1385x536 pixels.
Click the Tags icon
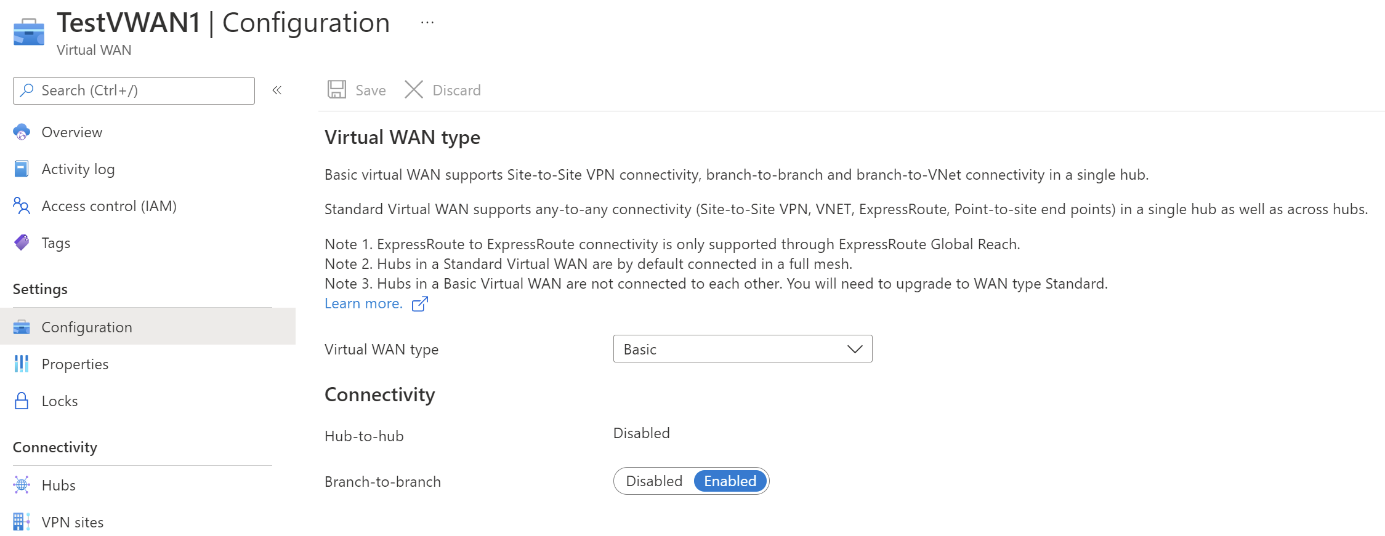[x=22, y=242]
